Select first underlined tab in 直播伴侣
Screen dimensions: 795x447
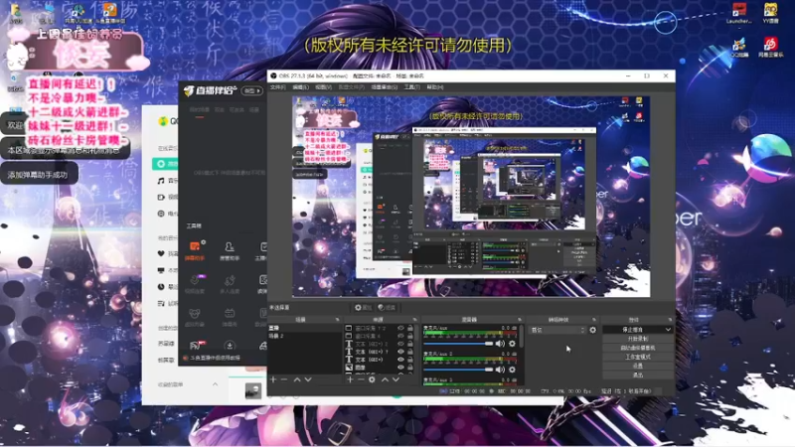[200, 110]
